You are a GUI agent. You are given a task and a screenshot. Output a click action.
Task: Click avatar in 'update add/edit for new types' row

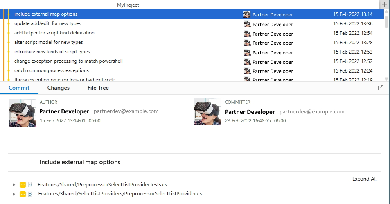pyautogui.click(x=247, y=24)
